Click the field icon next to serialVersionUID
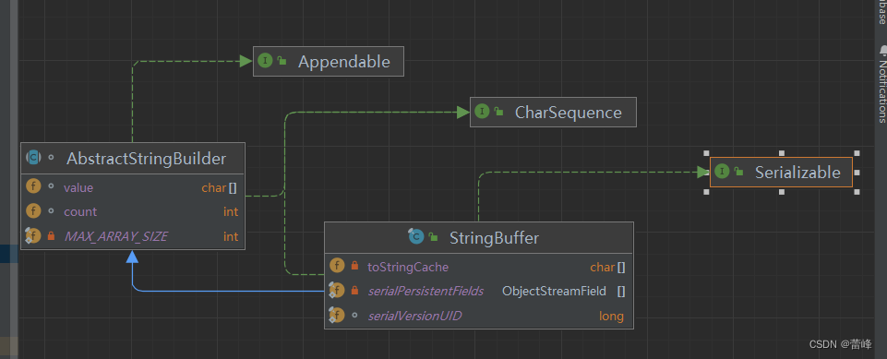Screen dimensions: 887x359 (x=337, y=316)
